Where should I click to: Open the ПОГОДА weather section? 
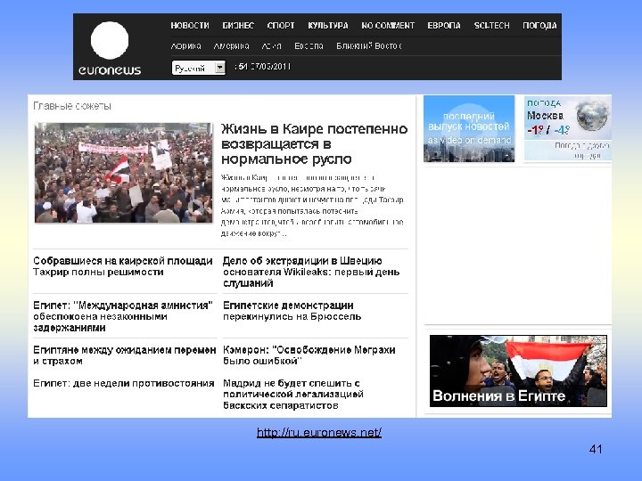[x=539, y=25]
